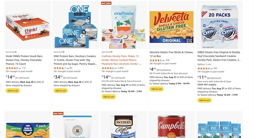This screenshot has height=138, width=253.
Task: Click the Sponsored info icon under think! MINIS
Action: tap(16, 52)
